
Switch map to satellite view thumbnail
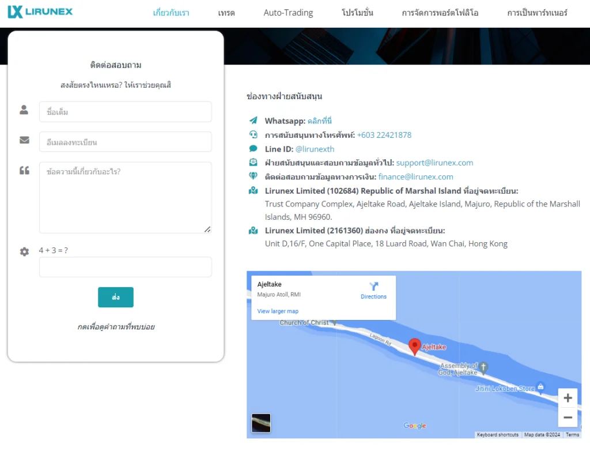tap(261, 423)
